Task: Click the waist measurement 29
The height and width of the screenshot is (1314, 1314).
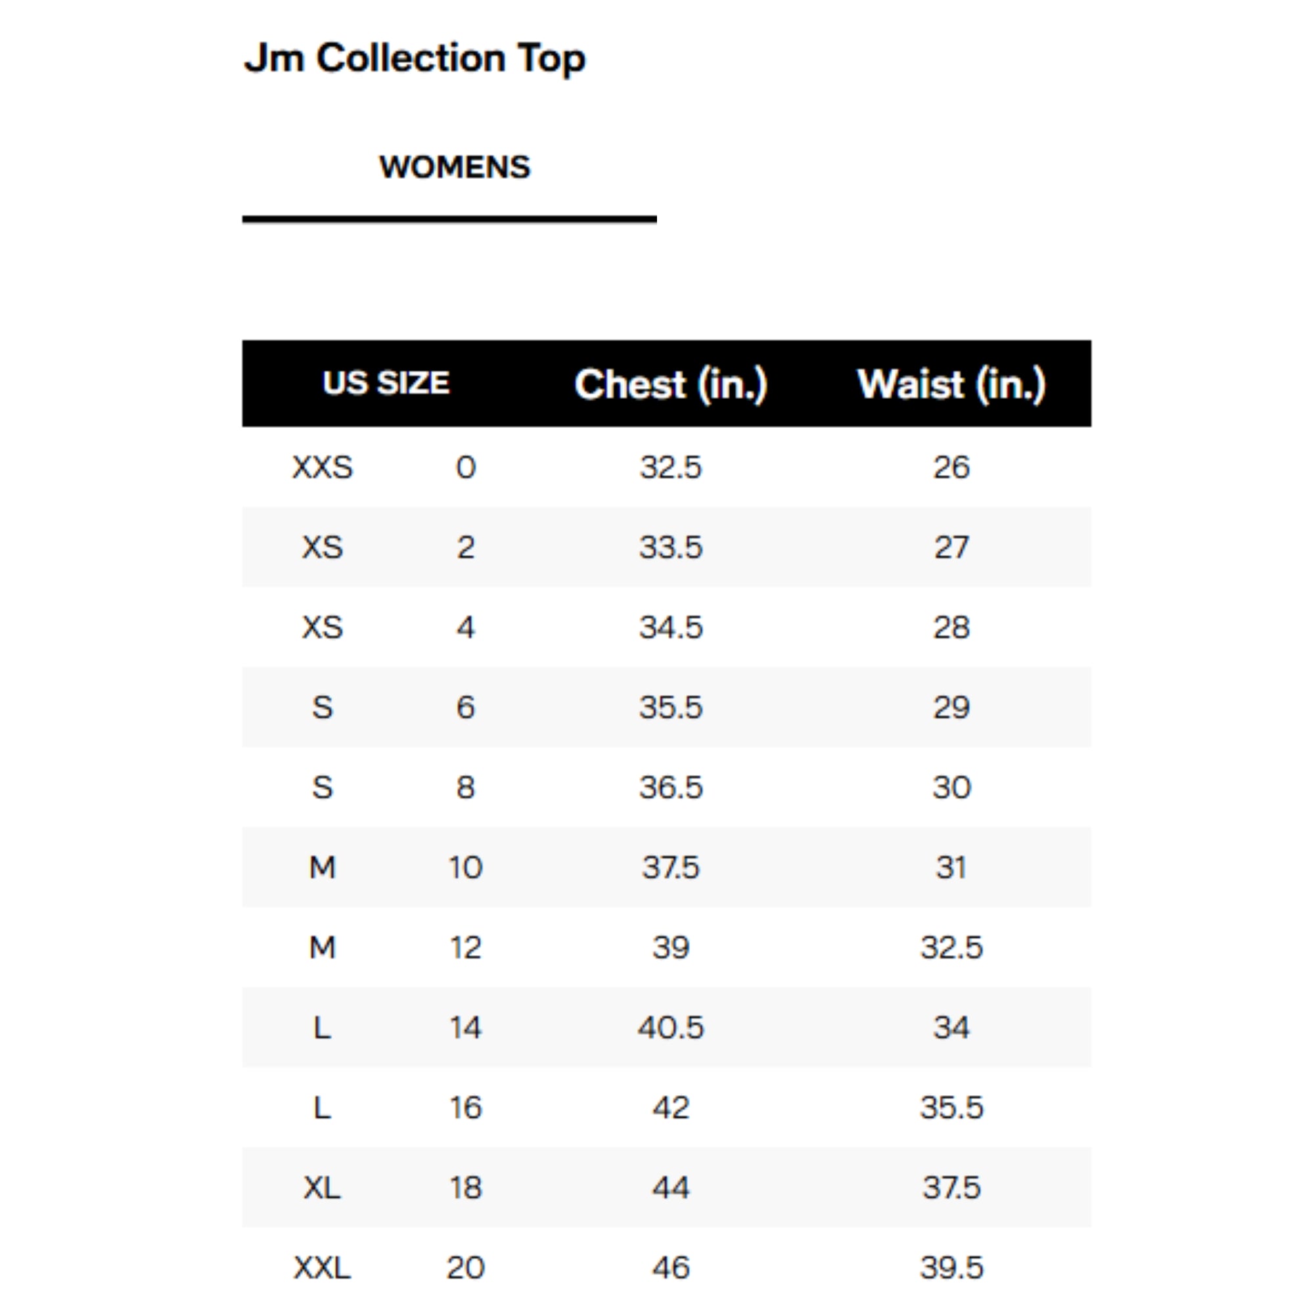Action: tap(951, 708)
